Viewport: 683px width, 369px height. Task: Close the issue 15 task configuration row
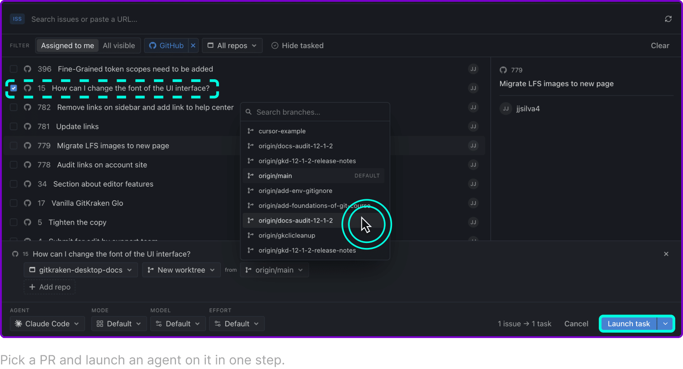point(666,254)
